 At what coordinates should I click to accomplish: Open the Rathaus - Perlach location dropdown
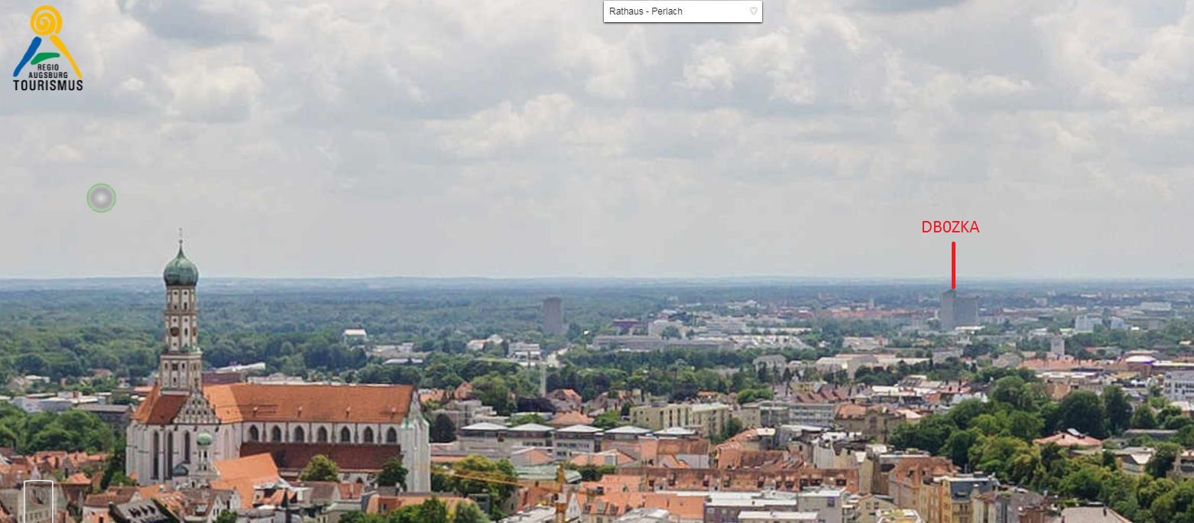point(683,11)
